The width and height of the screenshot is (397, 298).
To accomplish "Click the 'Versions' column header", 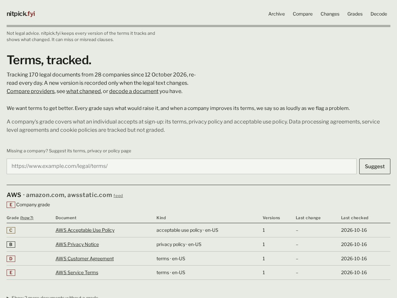I will [x=271, y=218].
